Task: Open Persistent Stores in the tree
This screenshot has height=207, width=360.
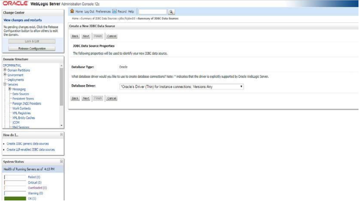Action: coord(23,99)
